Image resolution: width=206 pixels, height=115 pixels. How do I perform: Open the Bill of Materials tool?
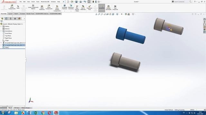(83, 8)
